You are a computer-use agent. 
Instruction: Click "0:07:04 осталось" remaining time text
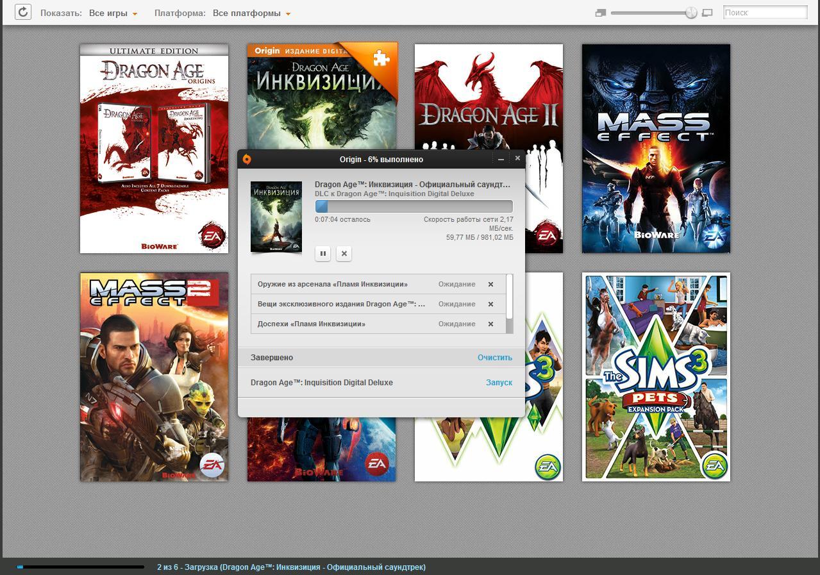(342, 219)
